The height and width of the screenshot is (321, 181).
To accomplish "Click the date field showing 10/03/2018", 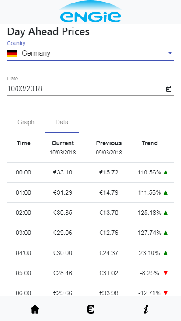I will (90, 89).
